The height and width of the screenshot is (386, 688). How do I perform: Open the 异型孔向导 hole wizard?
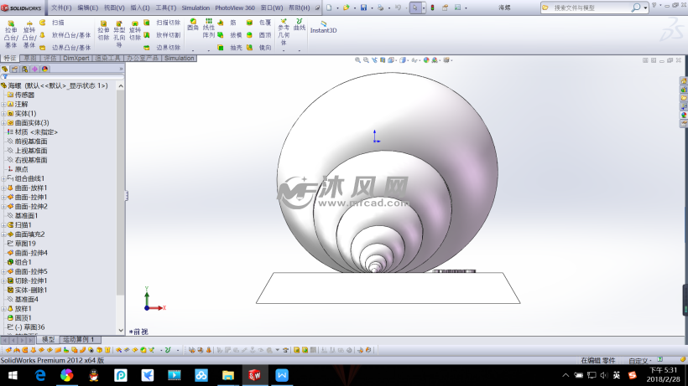[x=119, y=33]
